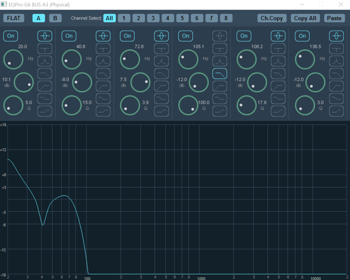The image size is (350, 280).
Task: Pick step-up shelf filter in 108.2 Hz band
Action: tap(278, 111)
